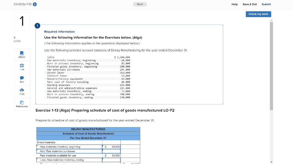Click the Raw materials available for use 64,000 cell
This screenshot has height=167, width=293.
(x=111, y=156)
